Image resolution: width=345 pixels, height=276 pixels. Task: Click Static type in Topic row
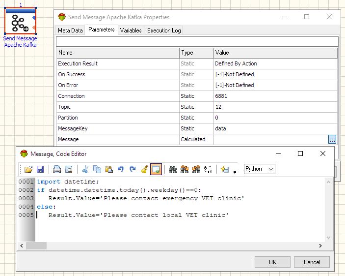click(x=187, y=107)
